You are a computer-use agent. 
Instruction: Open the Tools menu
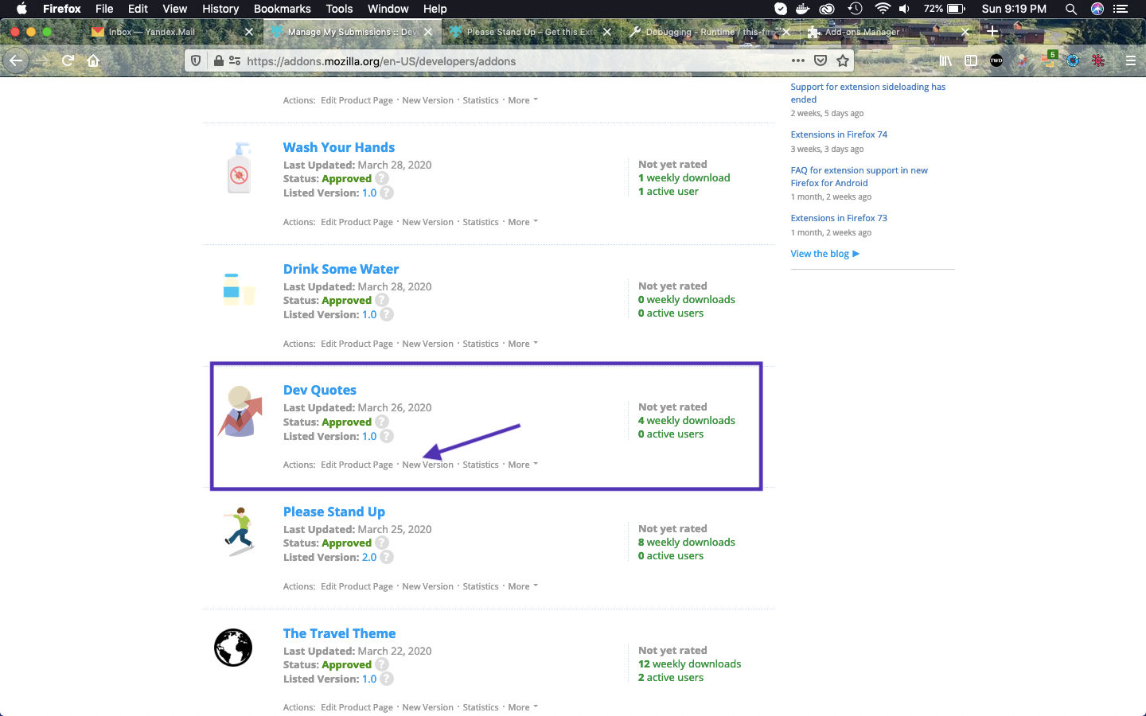[x=339, y=9]
